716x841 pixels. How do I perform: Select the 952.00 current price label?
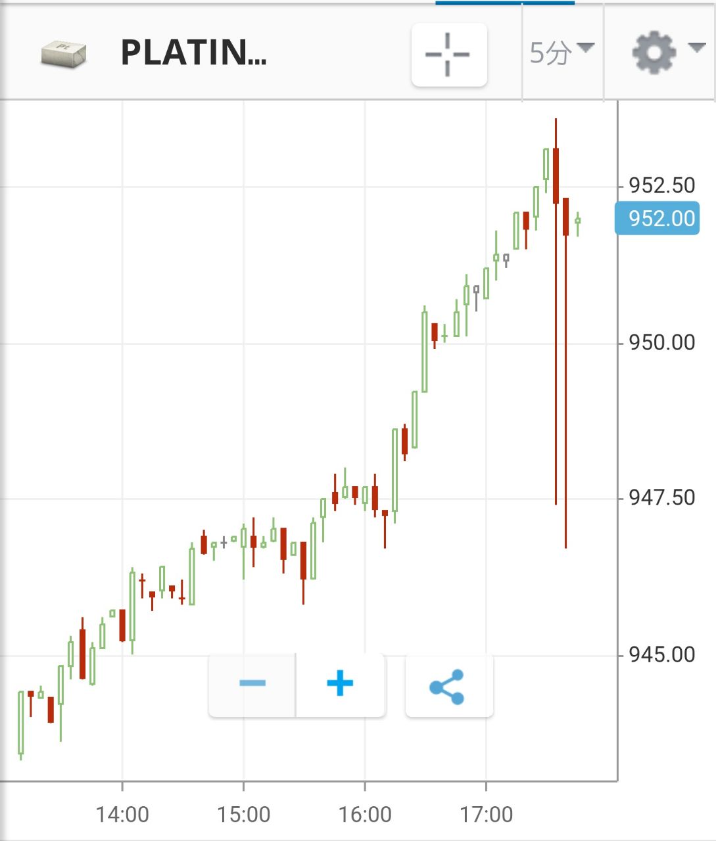click(657, 218)
